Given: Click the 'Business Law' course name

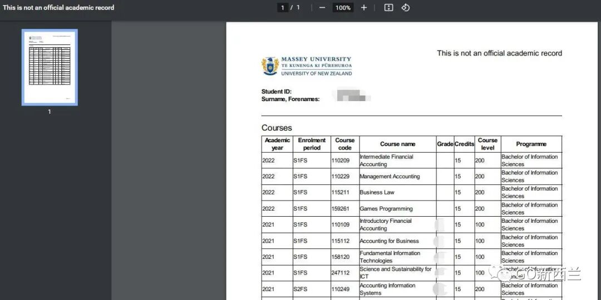Looking at the screenshot, I should pyautogui.click(x=377, y=192).
